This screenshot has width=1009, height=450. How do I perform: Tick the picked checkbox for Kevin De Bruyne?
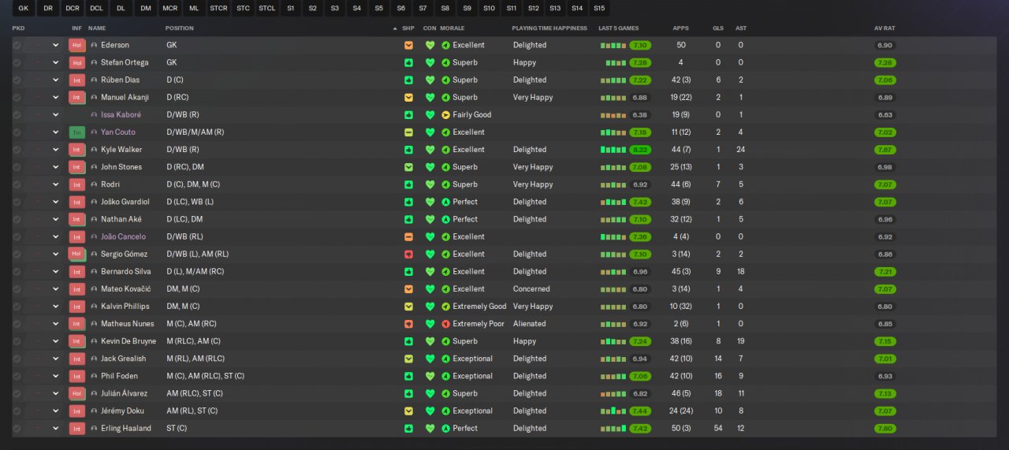coord(17,341)
